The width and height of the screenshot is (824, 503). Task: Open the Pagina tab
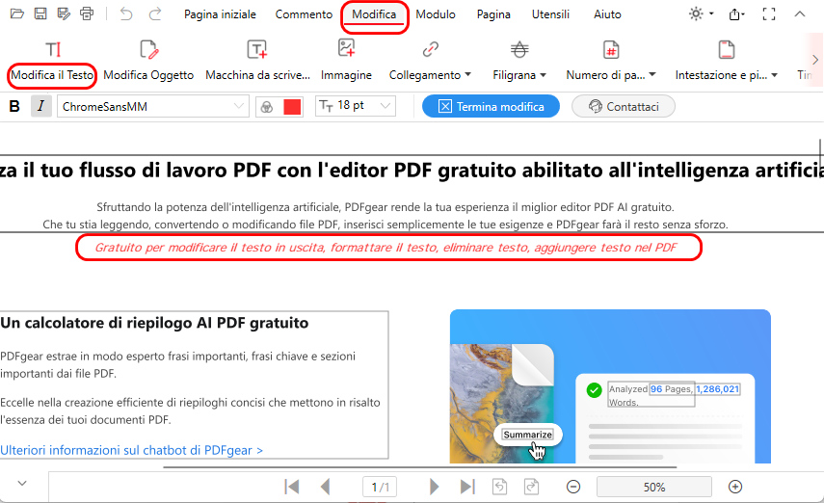click(x=493, y=14)
